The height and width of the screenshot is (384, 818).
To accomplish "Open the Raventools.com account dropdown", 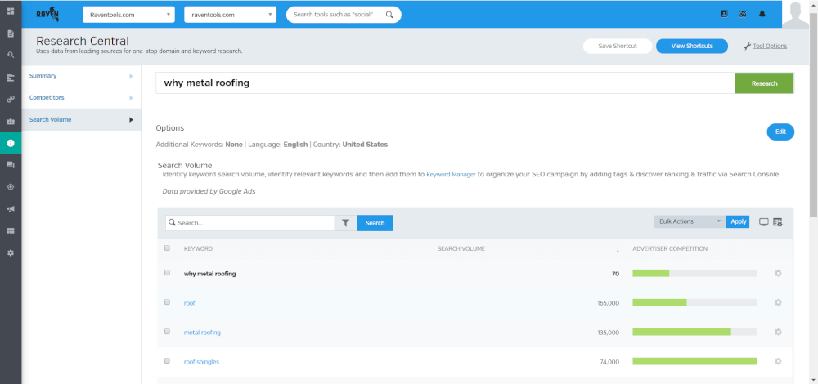I will pos(128,15).
